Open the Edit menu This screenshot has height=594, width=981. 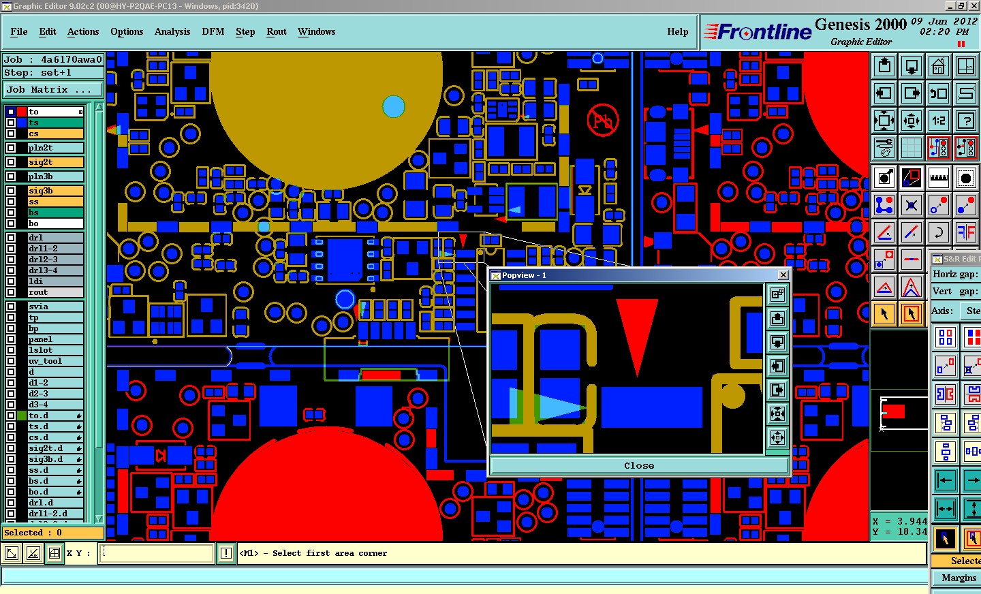(x=48, y=31)
